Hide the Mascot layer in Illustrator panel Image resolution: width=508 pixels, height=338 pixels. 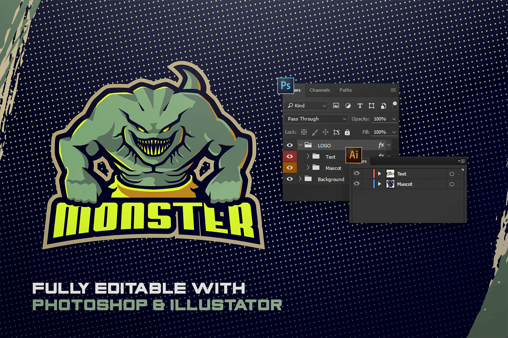(357, 184)
